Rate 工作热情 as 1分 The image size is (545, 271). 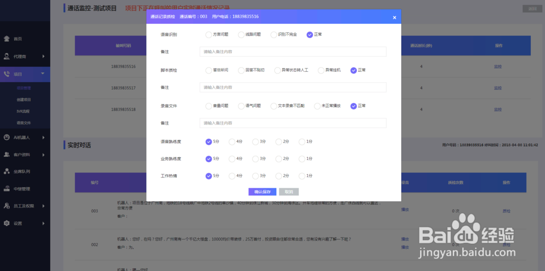tap(302, 176)
